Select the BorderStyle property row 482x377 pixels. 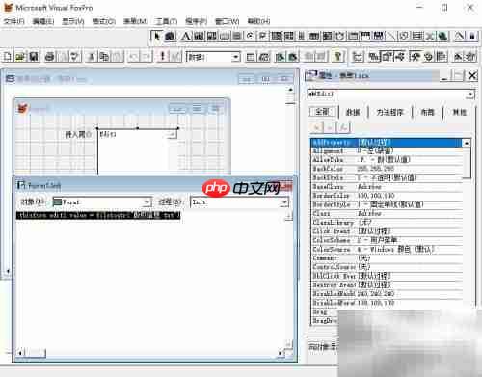tap(387, 204)
